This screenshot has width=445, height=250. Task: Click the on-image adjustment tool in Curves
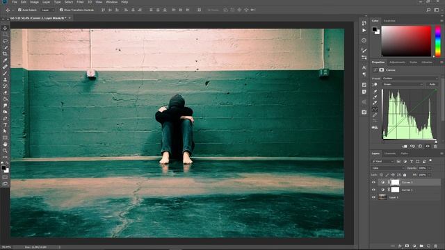tap(375, 85)
